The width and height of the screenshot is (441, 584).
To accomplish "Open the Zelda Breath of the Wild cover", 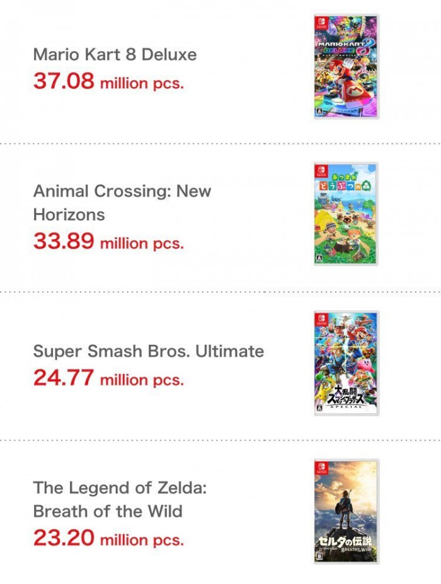I will tap(346, 511).
